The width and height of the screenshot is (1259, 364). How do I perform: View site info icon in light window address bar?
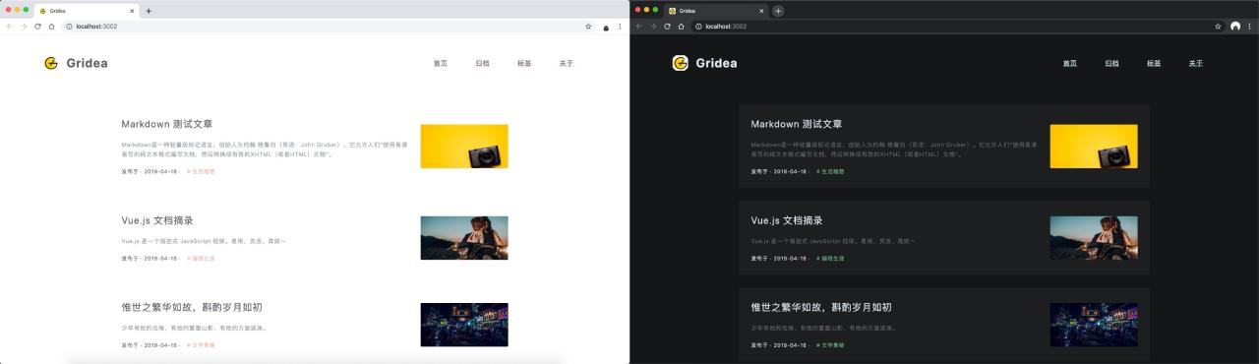pos(70,27)
